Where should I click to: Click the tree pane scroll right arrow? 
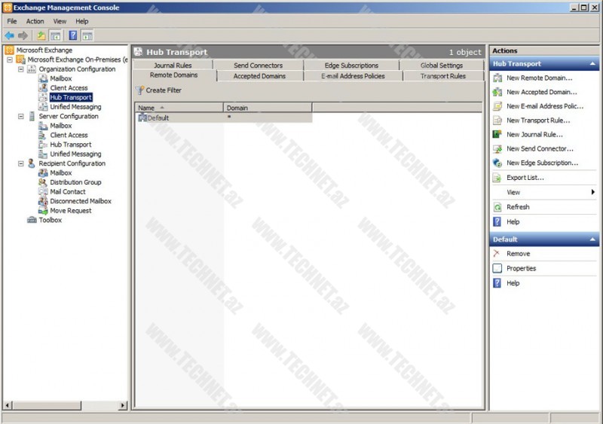[x=123, y=405]
